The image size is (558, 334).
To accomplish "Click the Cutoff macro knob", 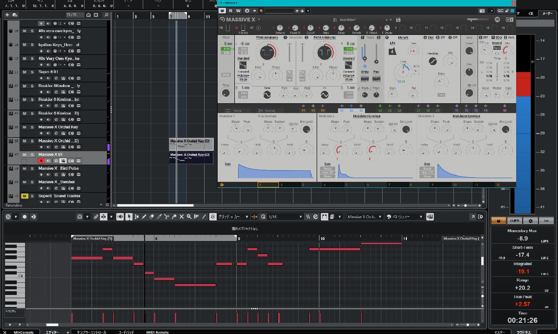I will click(310, 28).
